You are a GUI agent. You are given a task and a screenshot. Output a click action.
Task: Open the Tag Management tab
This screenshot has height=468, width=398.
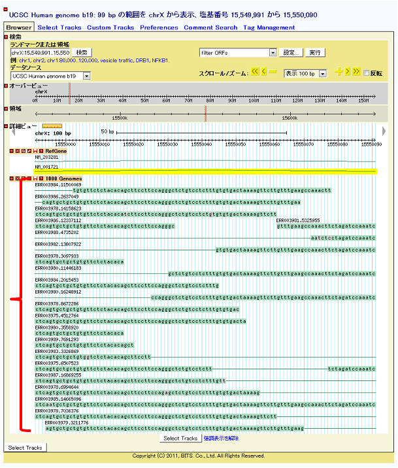click(269, 27)
